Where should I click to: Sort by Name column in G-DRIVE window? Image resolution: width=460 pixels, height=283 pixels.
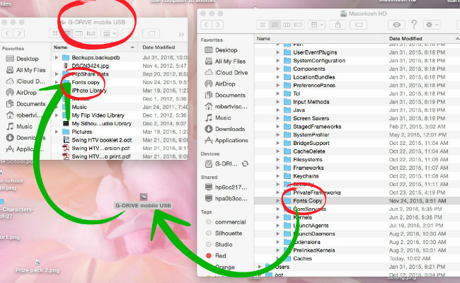(x=94, y=47)
